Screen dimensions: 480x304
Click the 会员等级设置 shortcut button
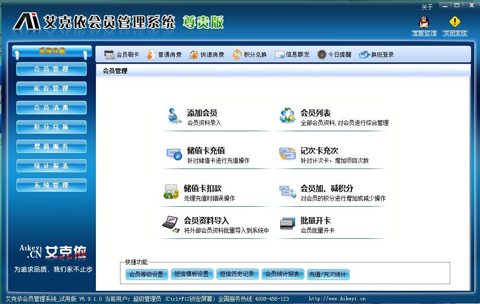point(146,274)
